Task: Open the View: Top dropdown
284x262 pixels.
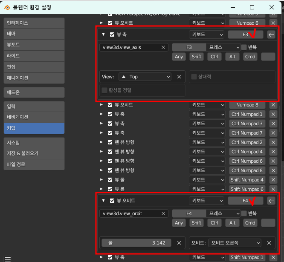Action: [x=145, y=77]
